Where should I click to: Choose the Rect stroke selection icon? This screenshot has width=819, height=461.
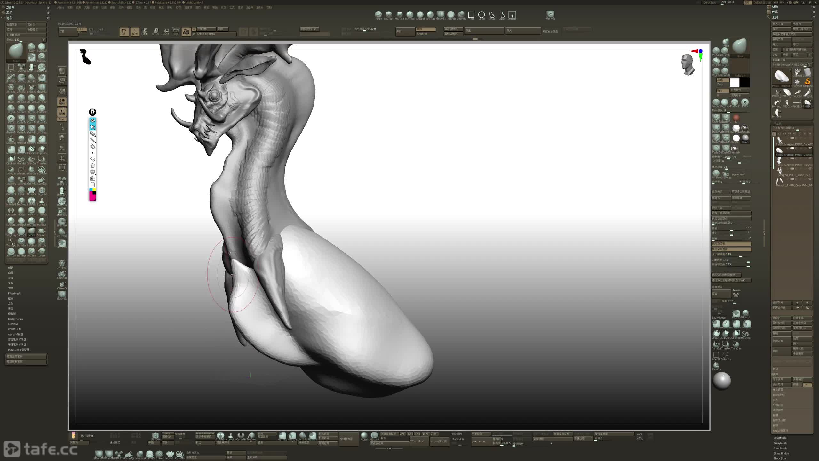[x=471, y=15]
